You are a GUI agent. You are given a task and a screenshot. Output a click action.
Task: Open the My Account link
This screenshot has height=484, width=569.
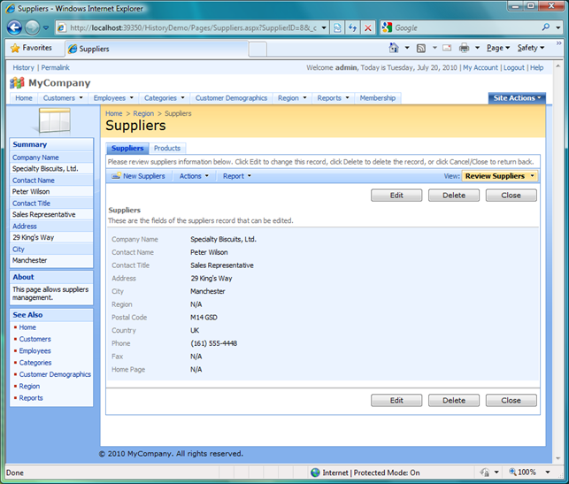481,67
